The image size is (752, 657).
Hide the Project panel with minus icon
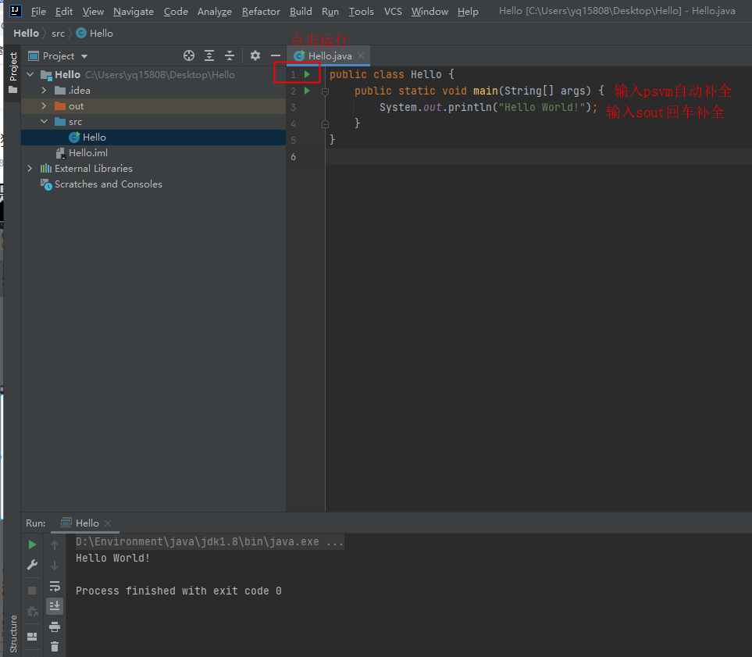coord(276,55)
